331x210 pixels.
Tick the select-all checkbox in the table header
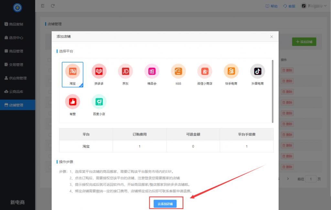[49, 60]
